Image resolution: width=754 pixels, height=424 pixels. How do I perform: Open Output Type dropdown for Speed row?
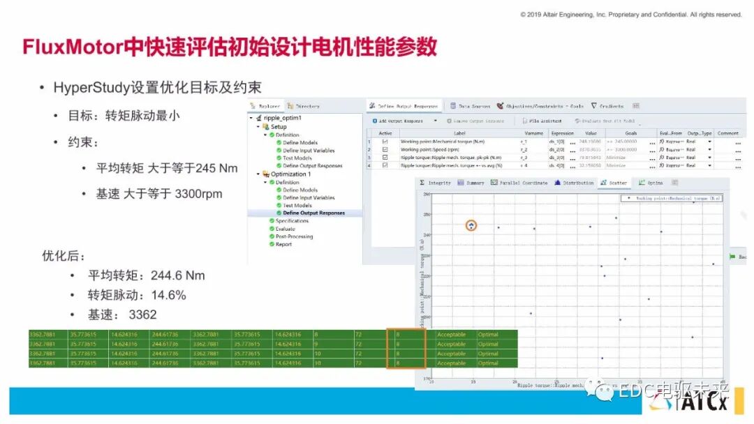(709, 149)
